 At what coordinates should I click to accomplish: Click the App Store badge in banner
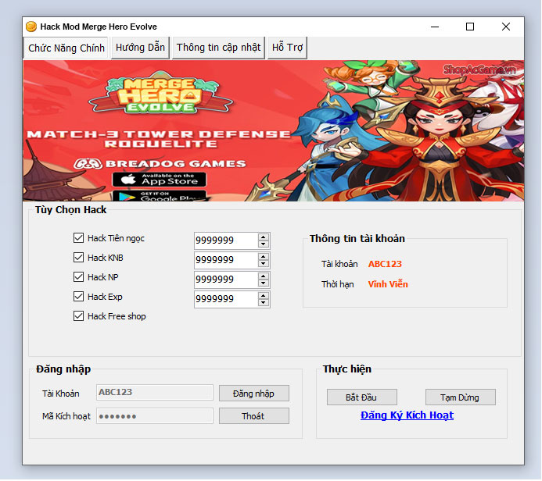[160, 180]
